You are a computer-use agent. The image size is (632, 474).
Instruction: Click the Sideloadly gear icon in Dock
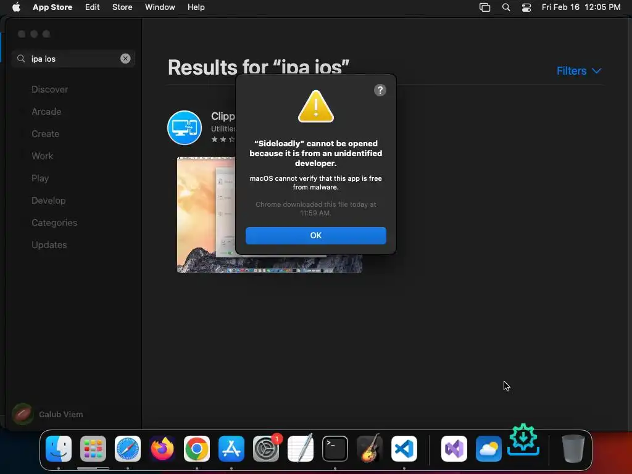pos(523,439)
